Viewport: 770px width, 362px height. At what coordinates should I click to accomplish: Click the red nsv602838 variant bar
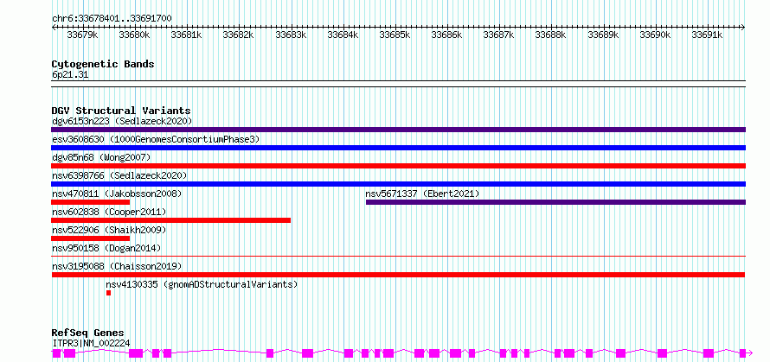(171, 220)
